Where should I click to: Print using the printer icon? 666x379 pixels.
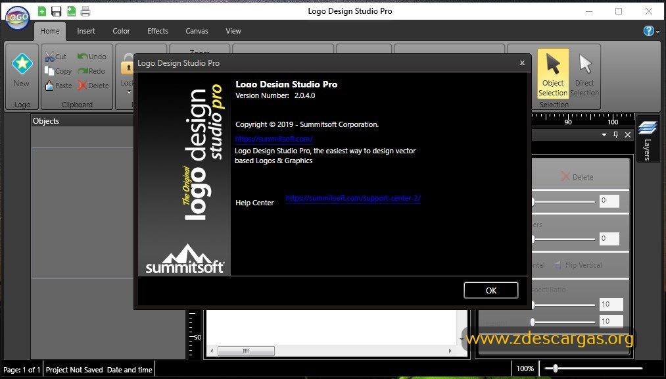(x=85, y=11)
